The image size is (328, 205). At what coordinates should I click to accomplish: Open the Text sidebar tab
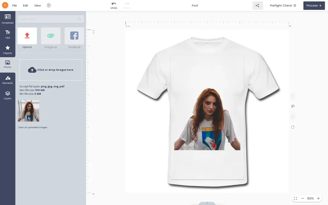click(x=8, y=34)
